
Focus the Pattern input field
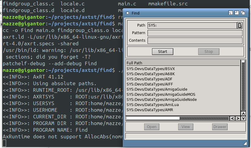[195, 33]
